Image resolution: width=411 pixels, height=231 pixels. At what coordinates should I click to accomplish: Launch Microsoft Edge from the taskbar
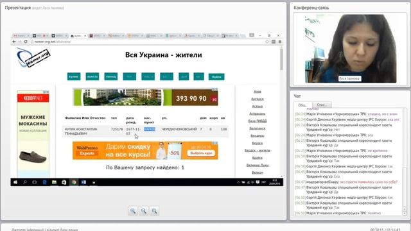[x=44, y=182]
